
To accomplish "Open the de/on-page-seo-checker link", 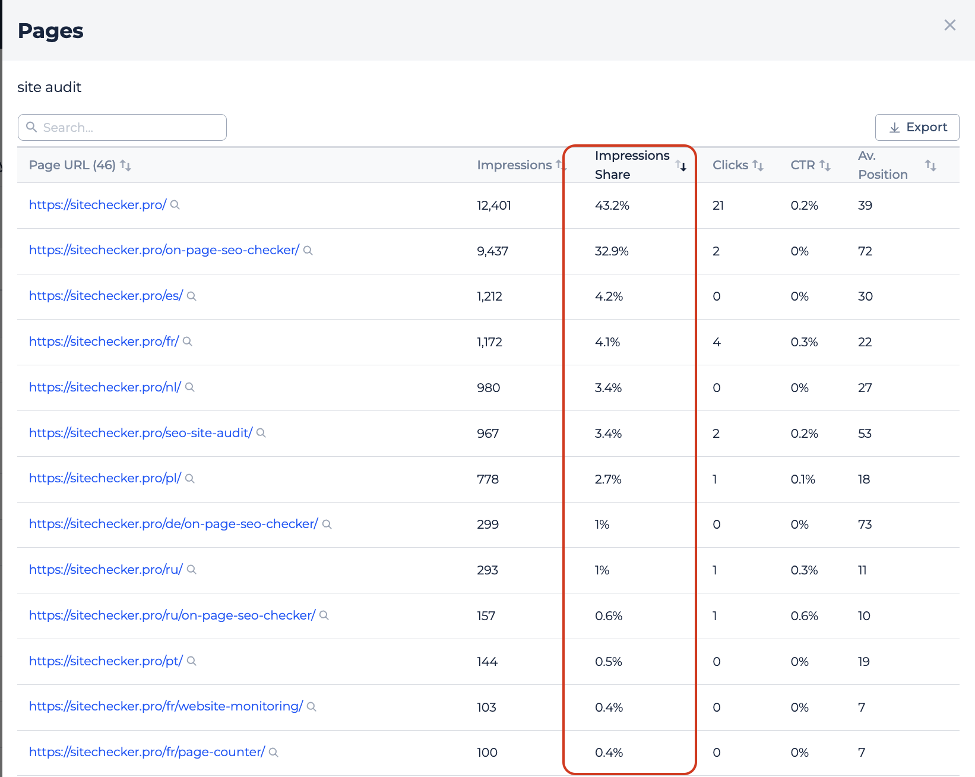I will click(x=173, y=524).
